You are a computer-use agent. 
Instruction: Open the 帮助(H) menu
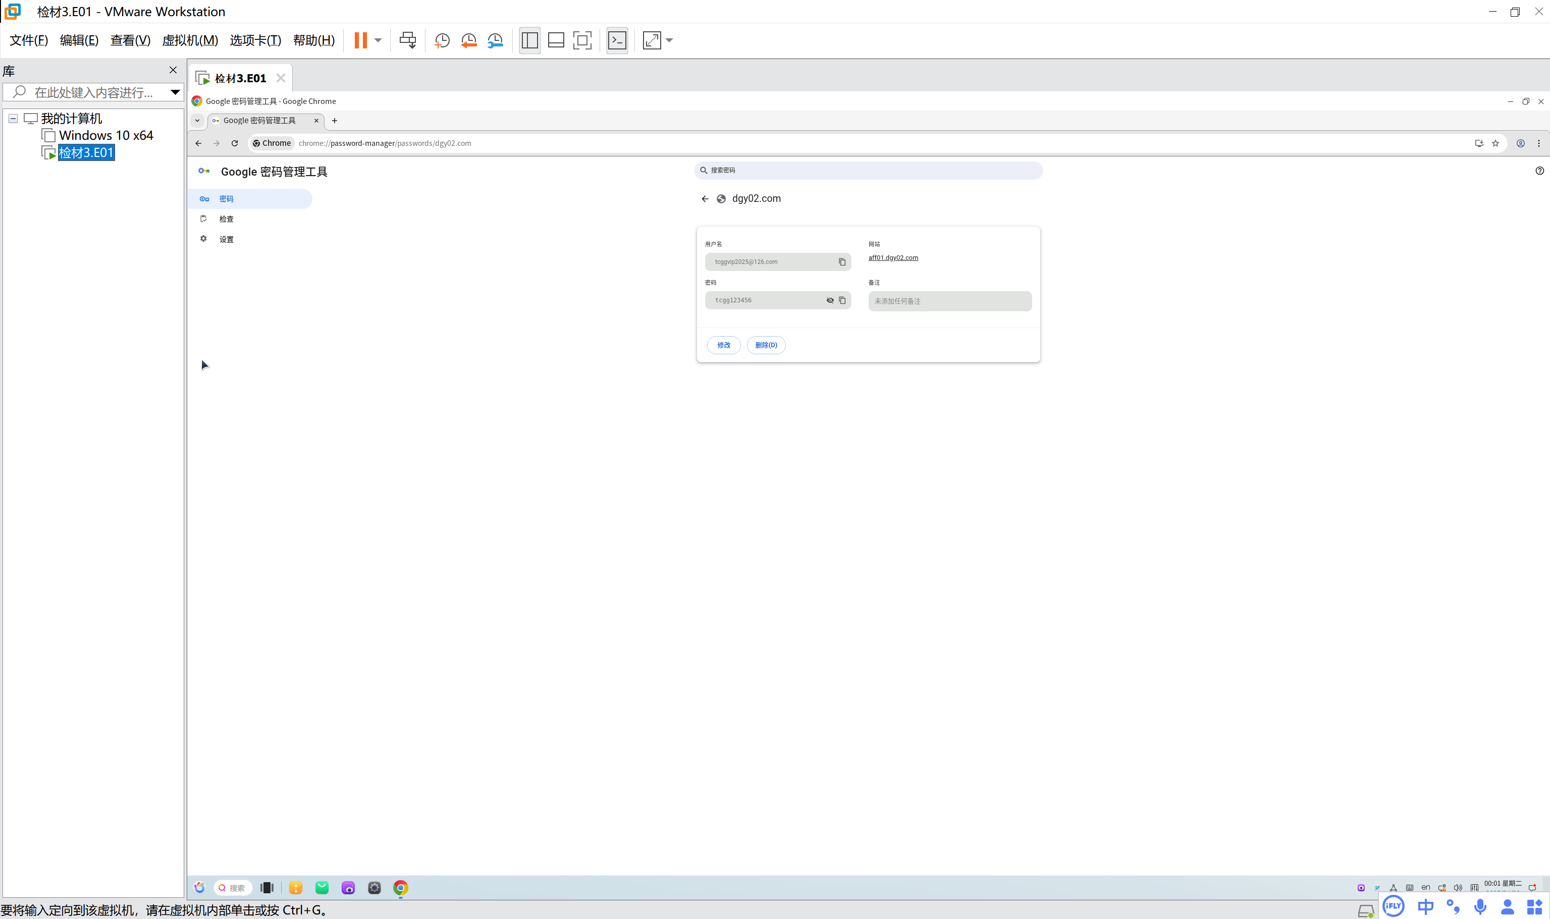tap(313, 40)
